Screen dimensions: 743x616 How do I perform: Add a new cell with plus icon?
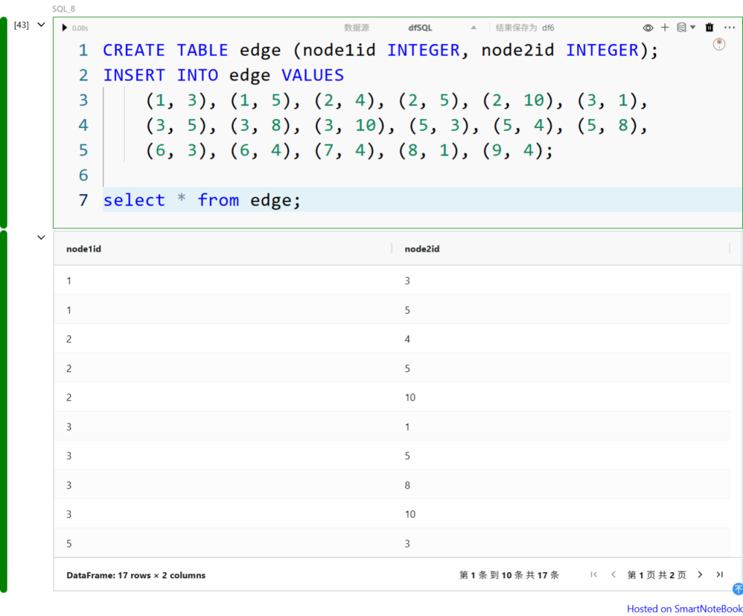665,27
